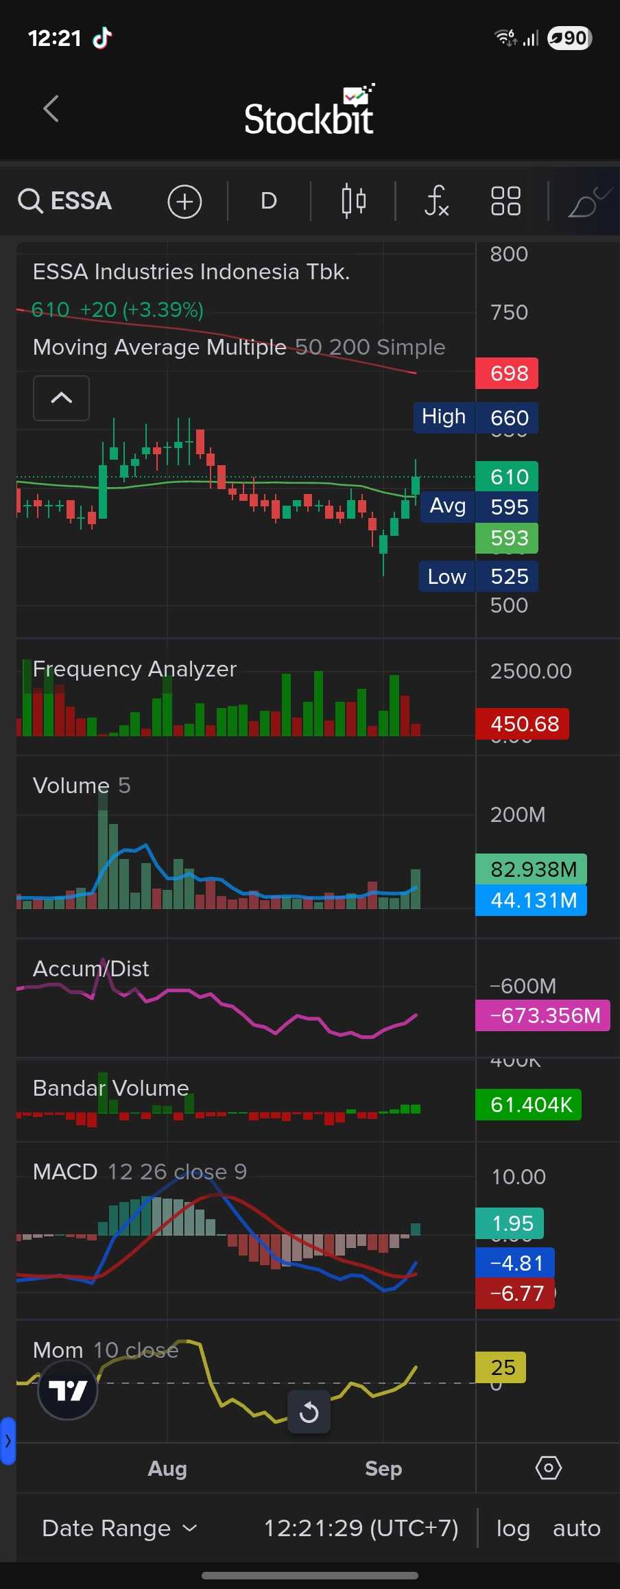Tap the Accum/Dist indicator label
This screenshot has width=620, height=1589.
coord(91,969)
